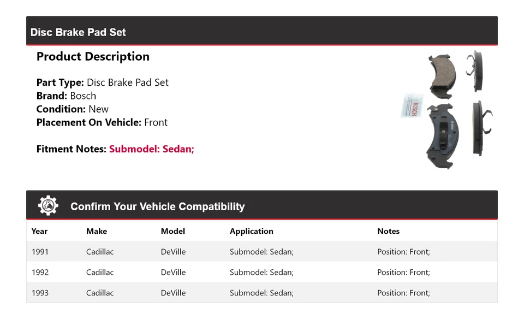The height and width of the screenshot is (319, 524).
Task: Click the Brand: Bosch text
Action: tap(66, 96)
